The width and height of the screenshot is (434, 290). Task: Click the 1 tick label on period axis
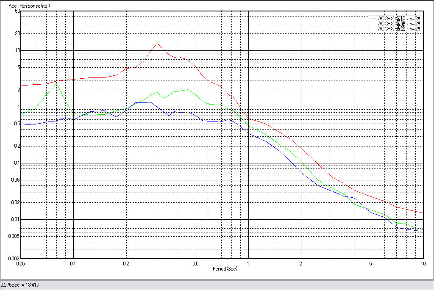[x=248, y=263]
